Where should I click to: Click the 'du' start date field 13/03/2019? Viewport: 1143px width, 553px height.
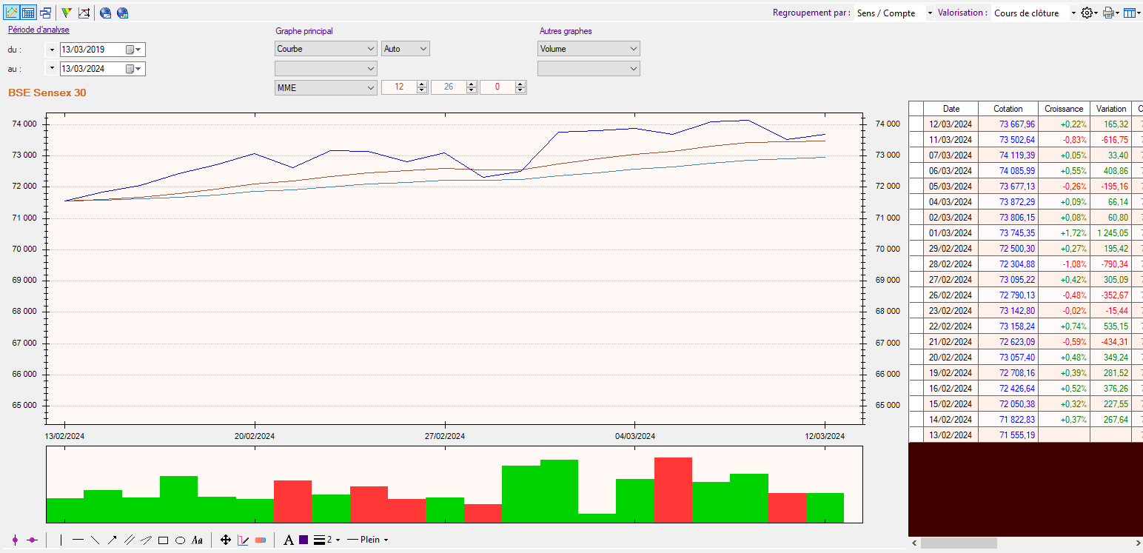click(x=92, y=50)
